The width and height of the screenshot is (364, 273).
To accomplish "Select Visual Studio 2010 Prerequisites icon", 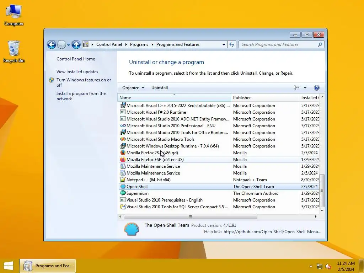I will (123, 200).
